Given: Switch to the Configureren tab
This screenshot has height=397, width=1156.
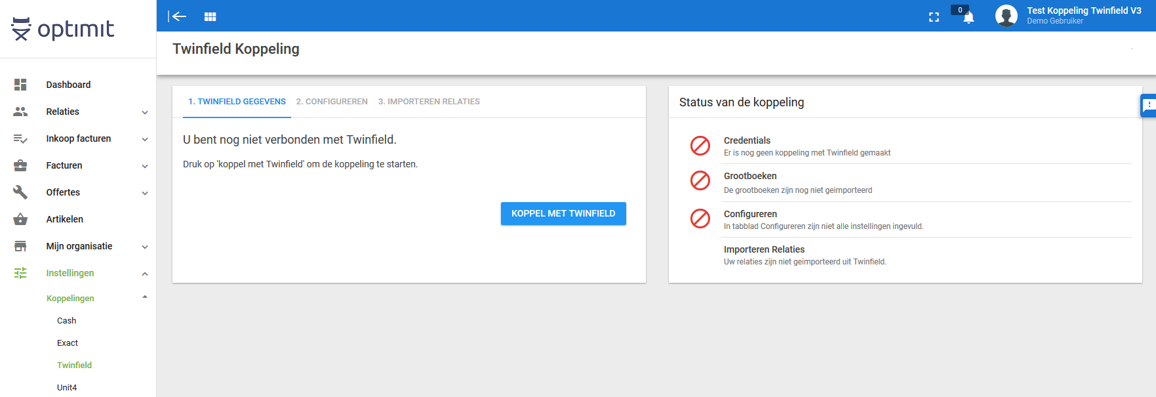Looking at the screenshot, I should (x=332, y=102).
